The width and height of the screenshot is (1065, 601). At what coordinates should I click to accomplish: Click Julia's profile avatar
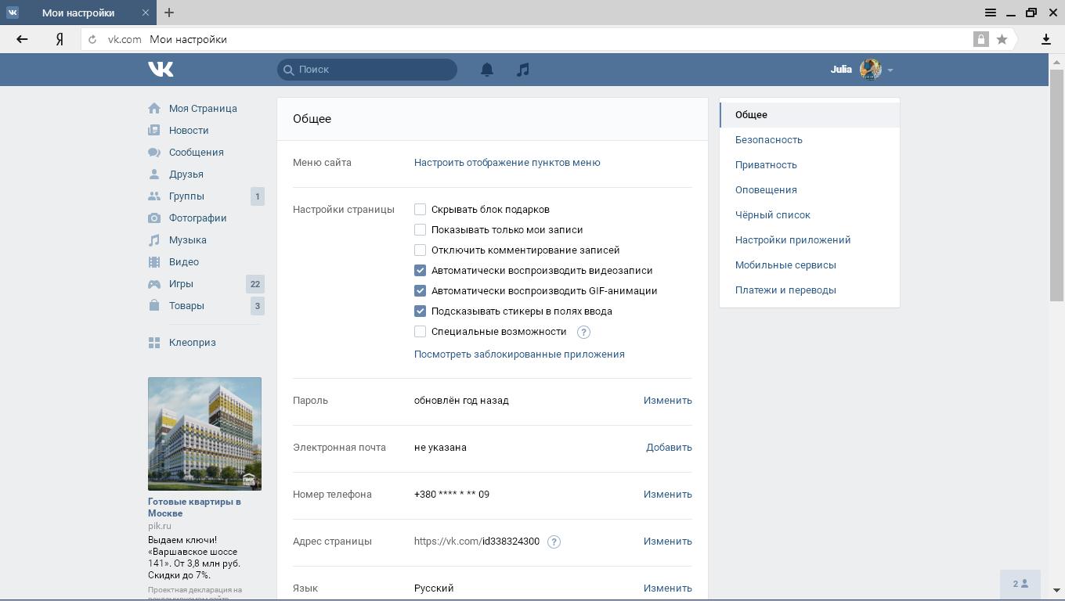coord(870,70)
